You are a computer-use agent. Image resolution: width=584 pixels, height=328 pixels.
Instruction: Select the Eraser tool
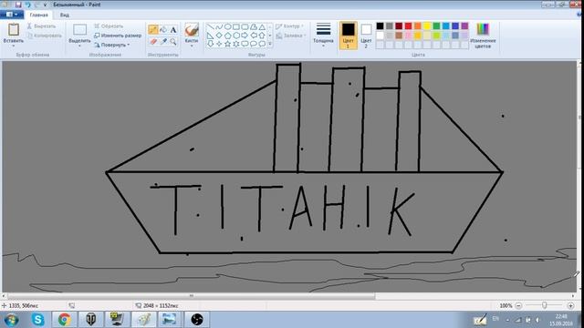pos(153,41)
